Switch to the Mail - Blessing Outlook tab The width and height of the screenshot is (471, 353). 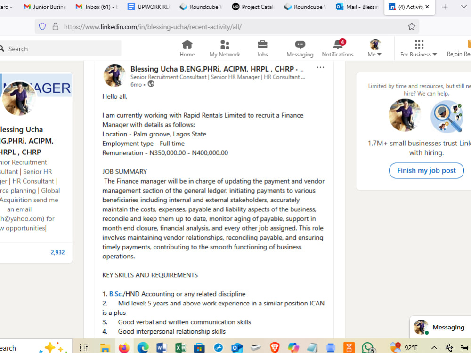tap(357, 7)
